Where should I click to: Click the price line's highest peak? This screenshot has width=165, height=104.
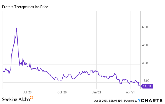pos(16,28)
